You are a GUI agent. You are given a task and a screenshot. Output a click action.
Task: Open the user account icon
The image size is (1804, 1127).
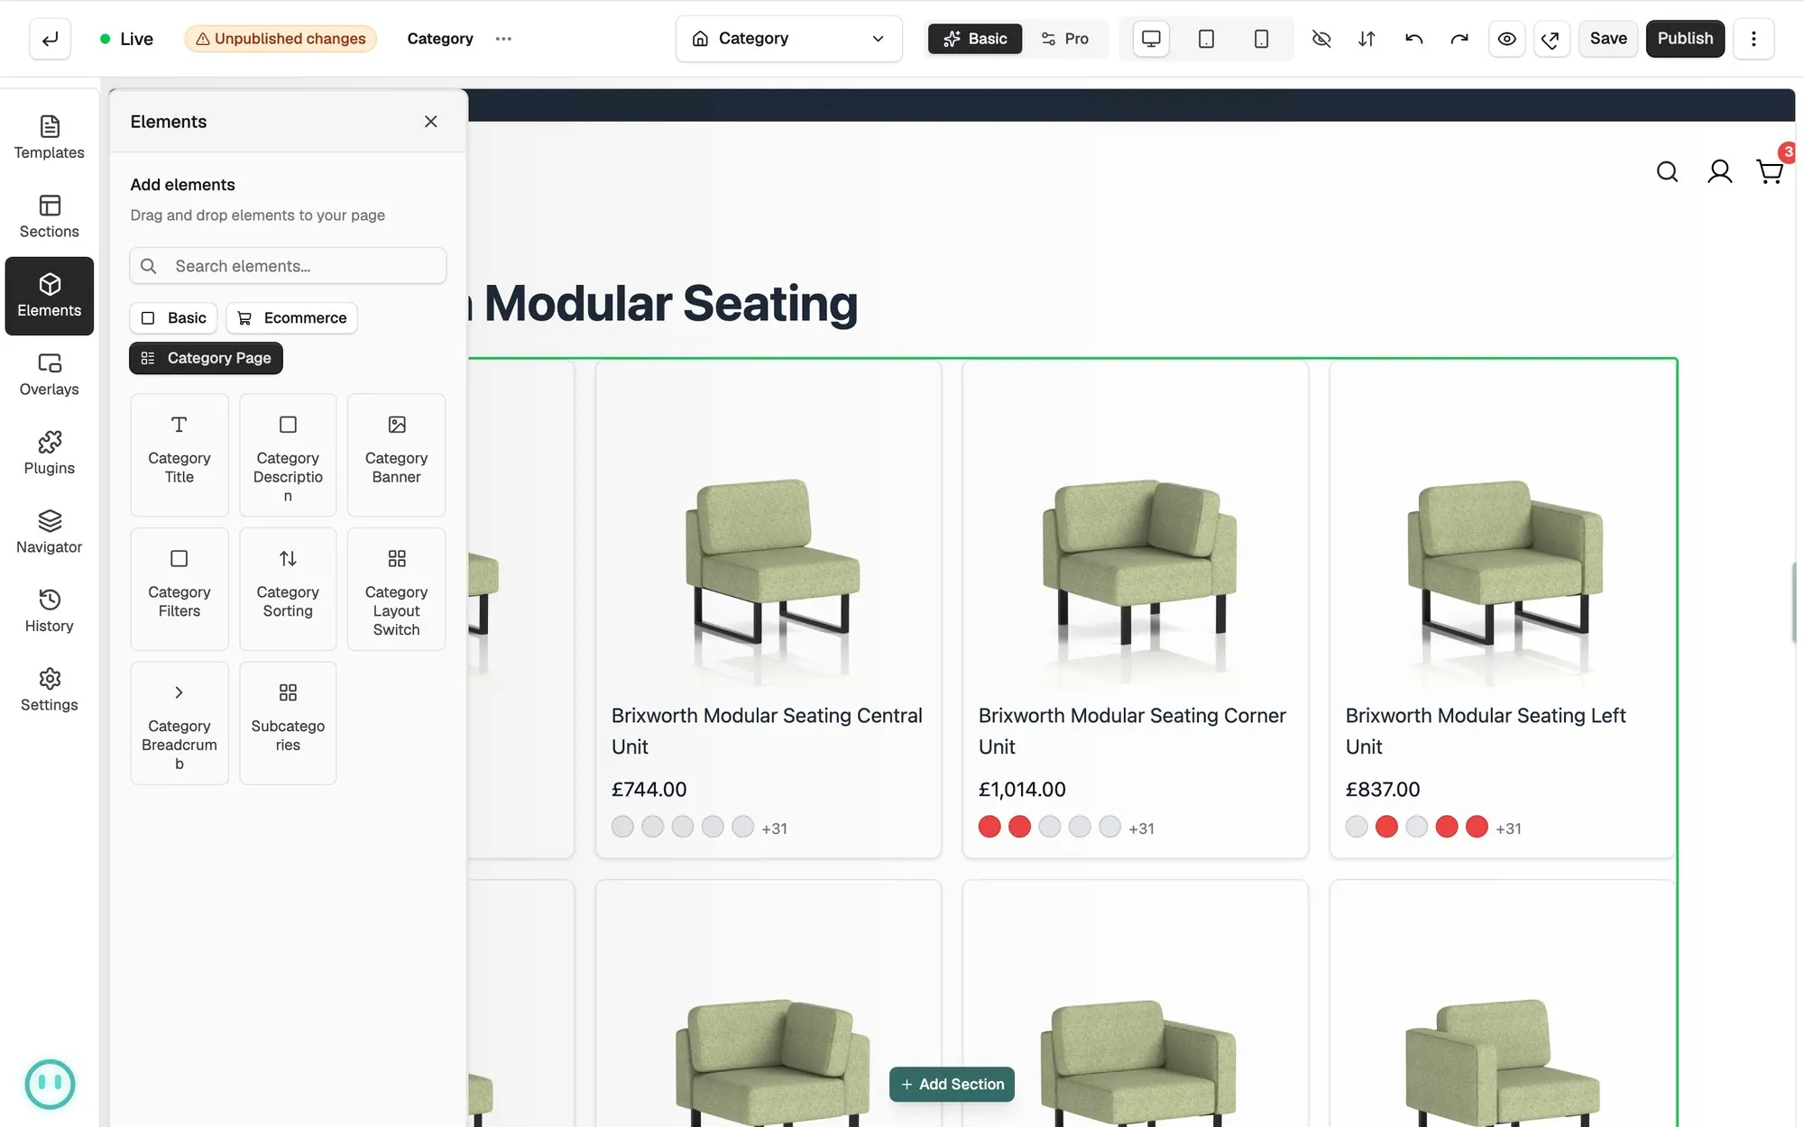[x=1719, y=171]
